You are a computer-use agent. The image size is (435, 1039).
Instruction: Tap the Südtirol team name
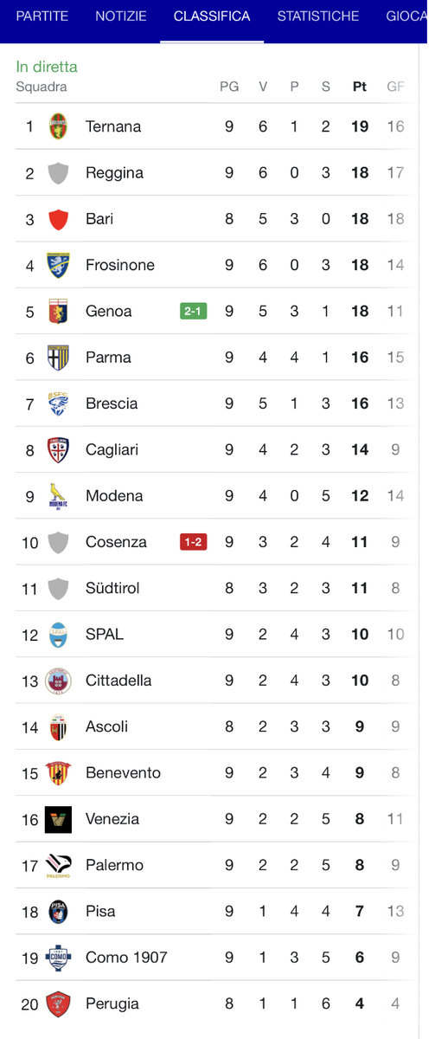[112, 588]
